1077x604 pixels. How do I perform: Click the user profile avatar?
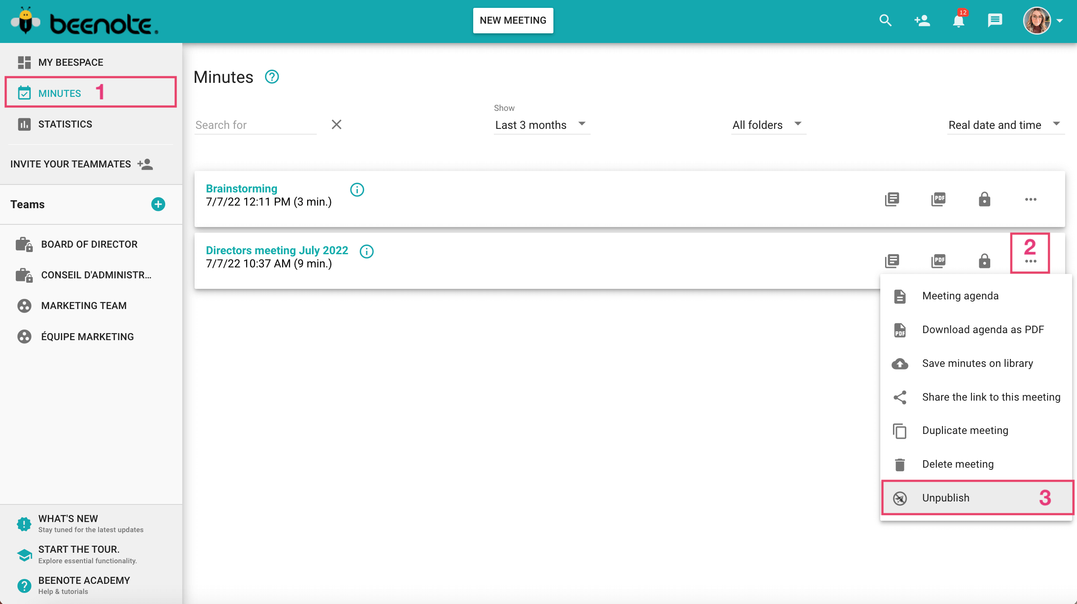1037,21
